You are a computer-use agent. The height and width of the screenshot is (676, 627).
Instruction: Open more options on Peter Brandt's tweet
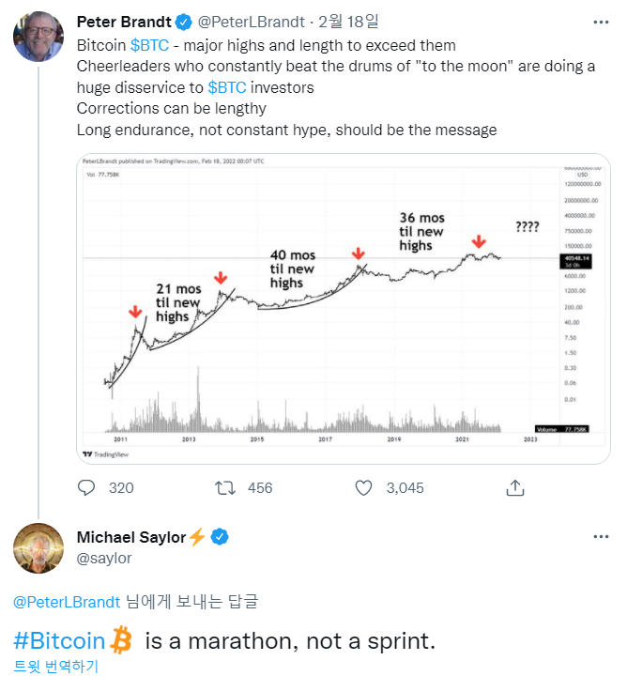click(601, 22)
